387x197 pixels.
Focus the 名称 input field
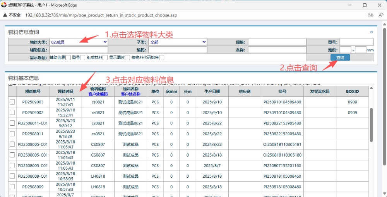click(x=277, y=50)
